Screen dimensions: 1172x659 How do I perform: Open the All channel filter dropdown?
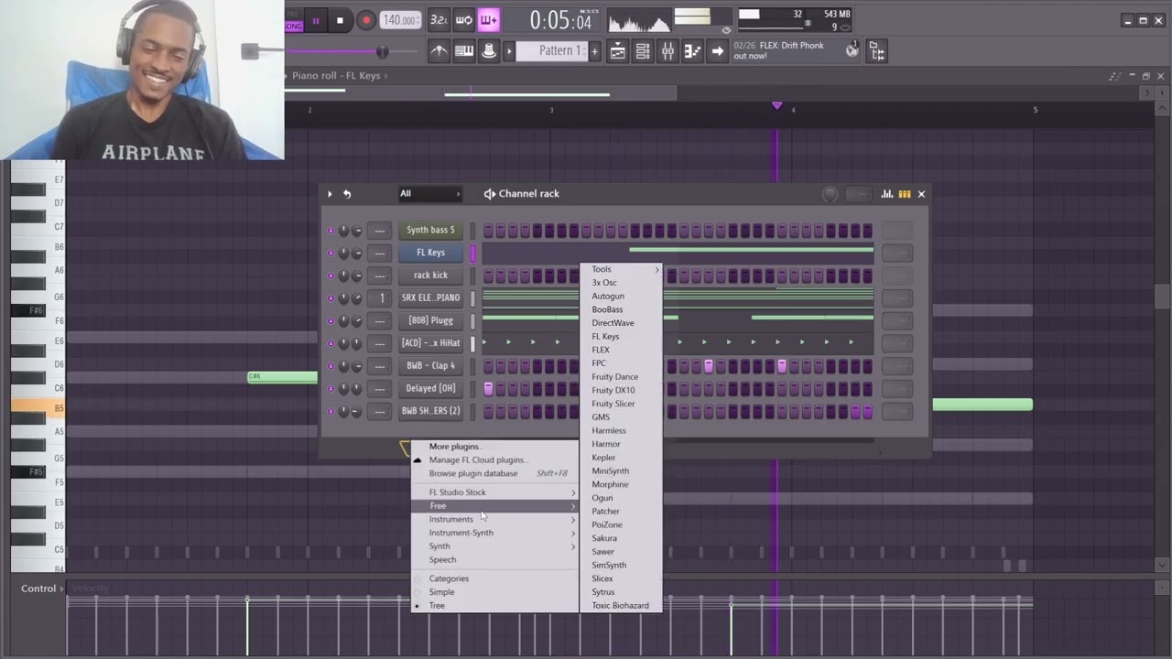coord(429,194)
